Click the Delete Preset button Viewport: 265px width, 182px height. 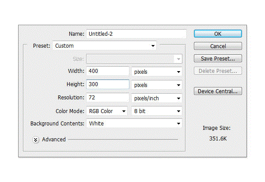pyautogui.click(x=218, y=71)
